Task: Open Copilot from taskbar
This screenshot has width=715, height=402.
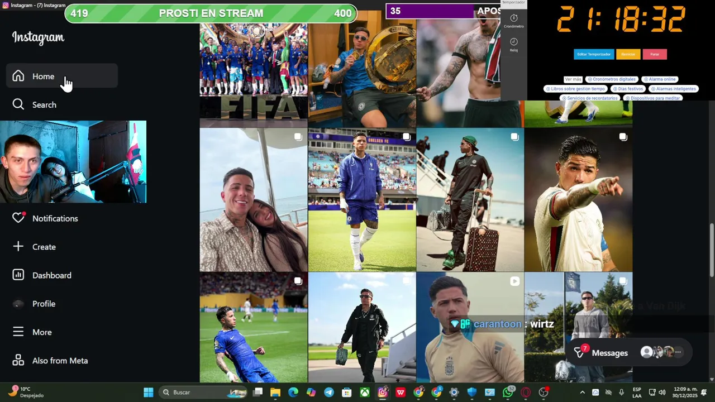Action: [311, 393]
